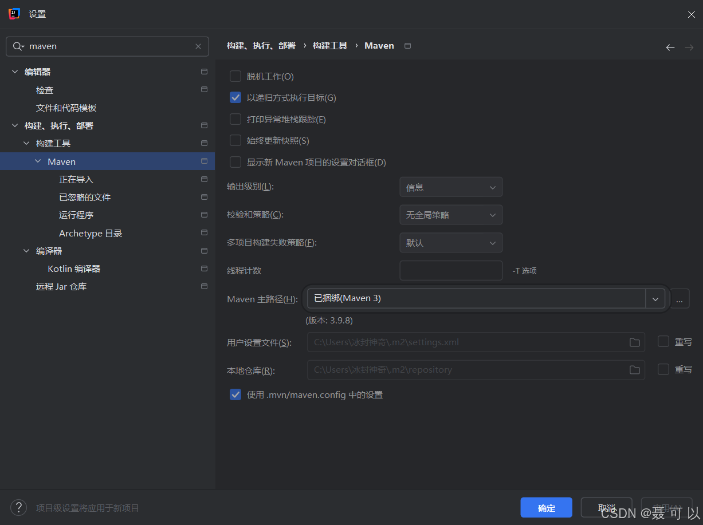
Task: Click the 本地仓库 path field
Action: pyautogui.click(x=476, y=370)
